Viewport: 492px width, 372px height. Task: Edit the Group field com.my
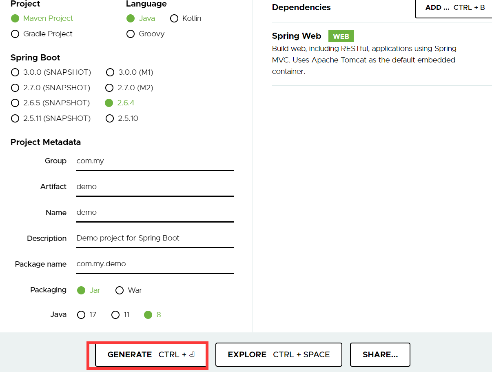click(x=155, y=161)
